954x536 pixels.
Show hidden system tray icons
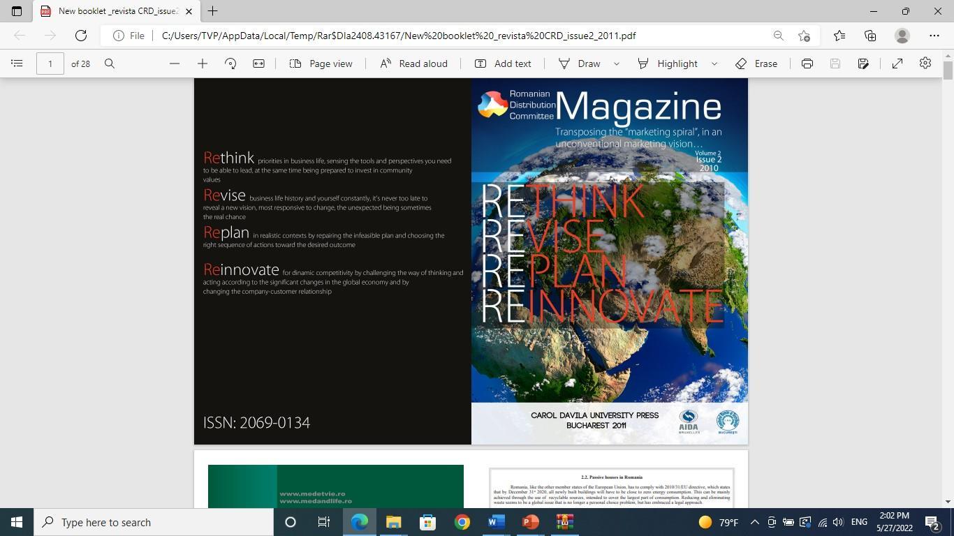click(x=754, y=522)
